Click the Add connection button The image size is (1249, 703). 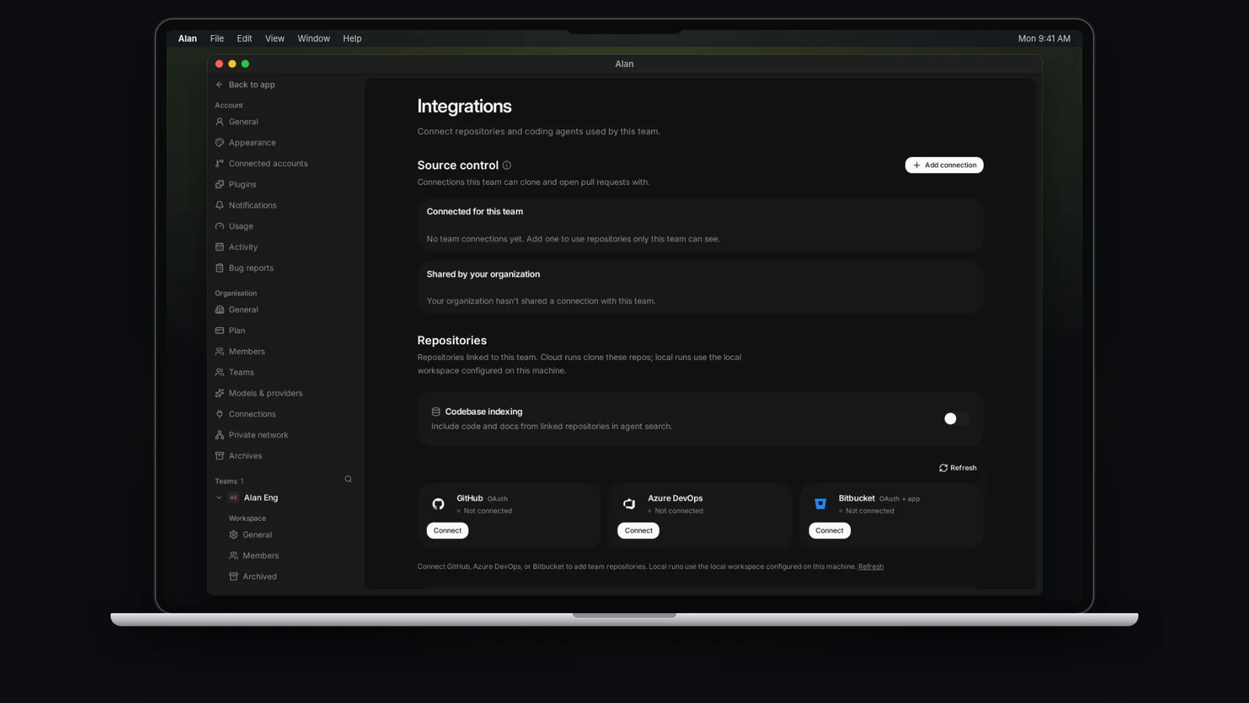tap(944, 165)
